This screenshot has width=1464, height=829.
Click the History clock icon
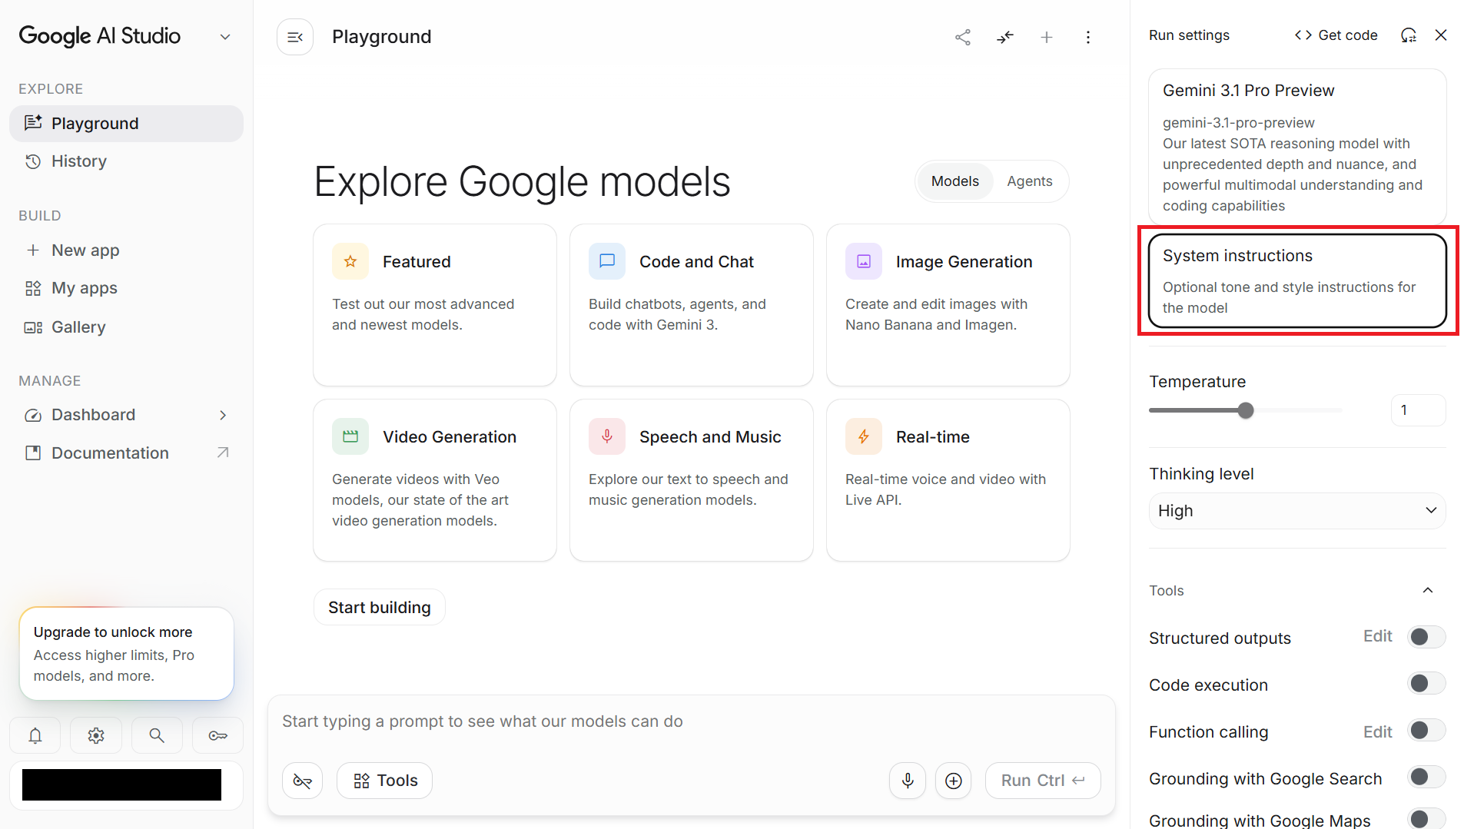(x=33, y=161)
